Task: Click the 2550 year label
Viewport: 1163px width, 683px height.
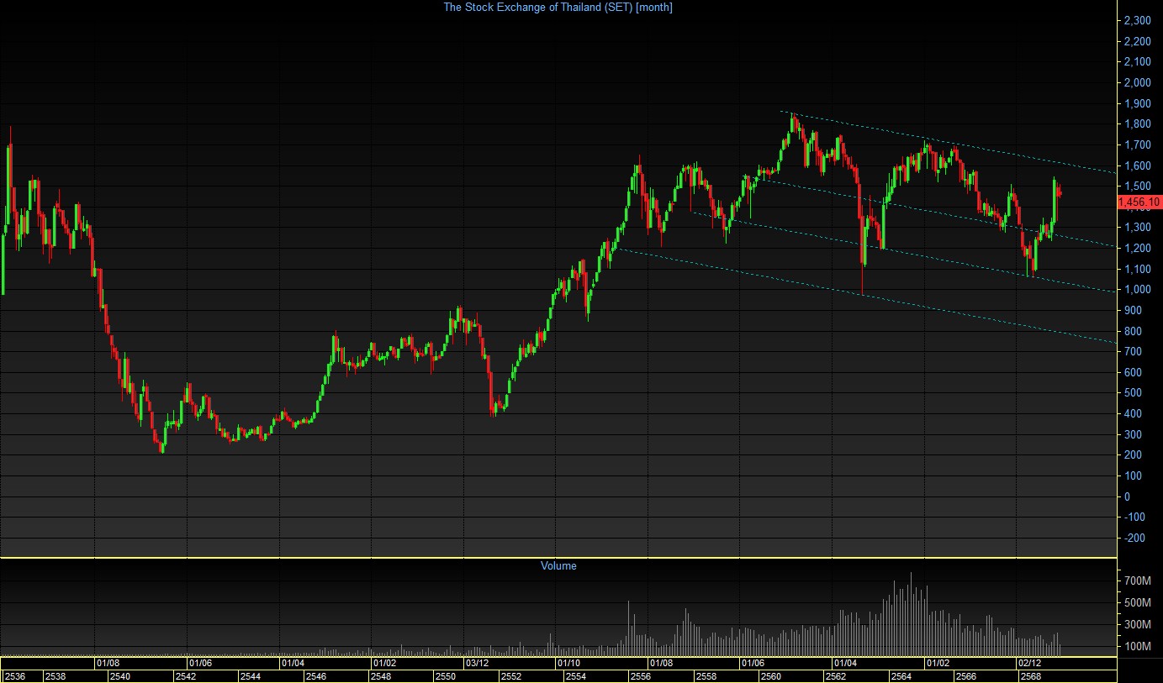Action: [x=446, y=676]
